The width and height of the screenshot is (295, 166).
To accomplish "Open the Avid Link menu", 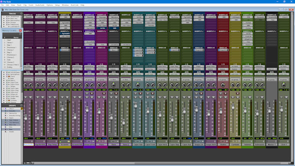I will [x=75, y=5].
